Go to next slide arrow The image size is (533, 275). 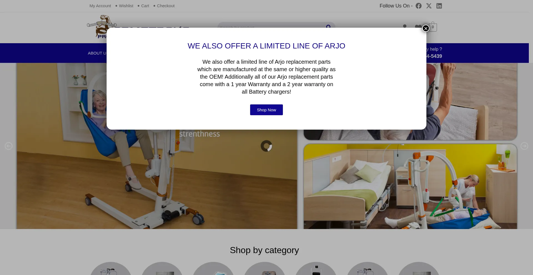tap(524, 146)
